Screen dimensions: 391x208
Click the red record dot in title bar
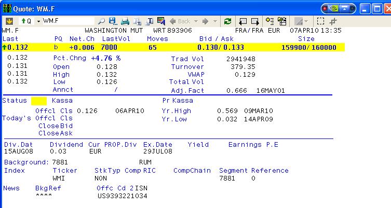(325, 9)
